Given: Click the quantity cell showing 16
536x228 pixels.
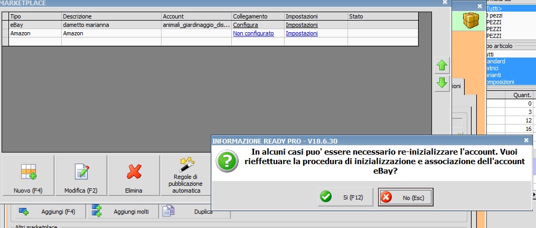Looking at the screenshot, I should 519,129.
